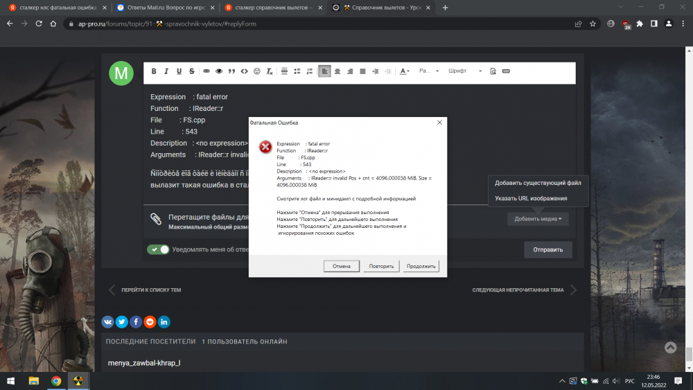Toggle italic formatting in the editor

click(166, 71)
